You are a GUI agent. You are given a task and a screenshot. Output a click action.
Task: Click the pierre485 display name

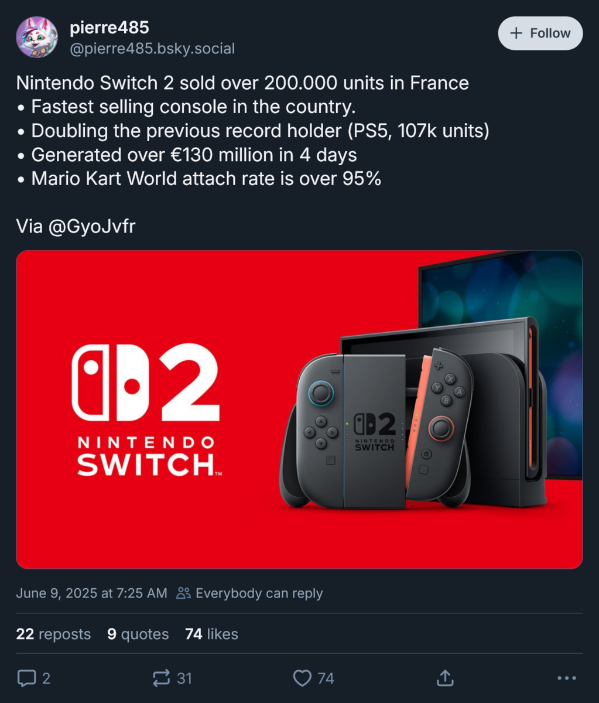pos(109,27)
